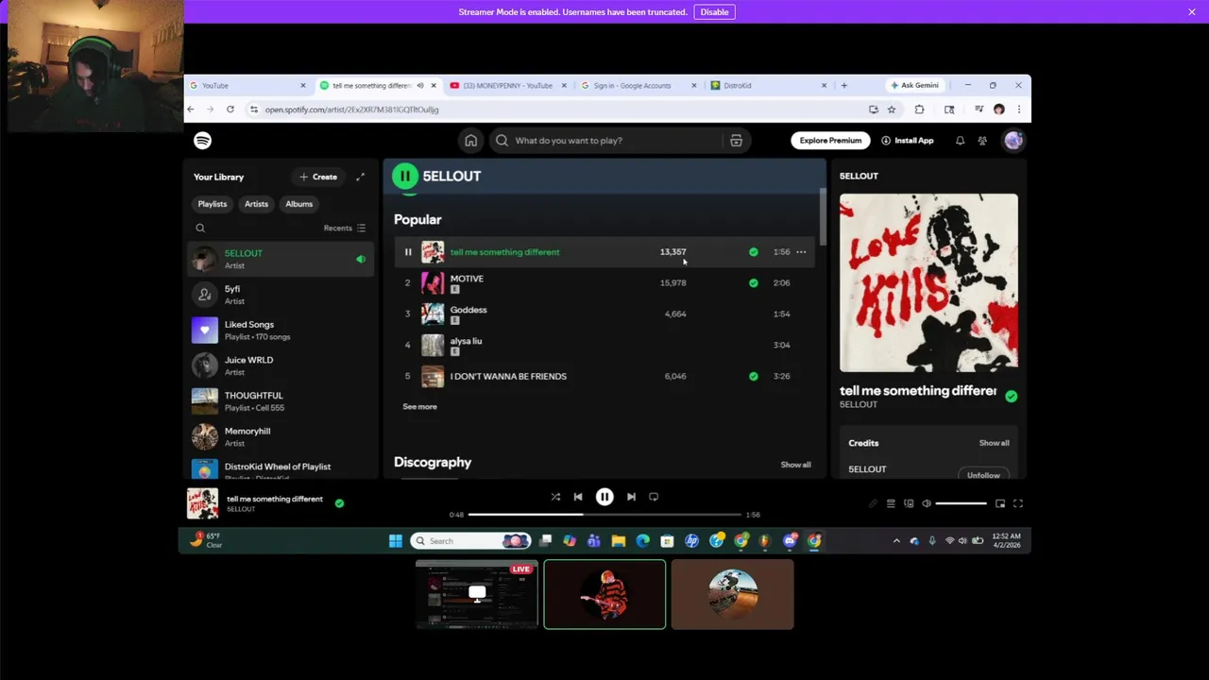
Task: Toggle shuffle in the player bar
Action: 555,497
